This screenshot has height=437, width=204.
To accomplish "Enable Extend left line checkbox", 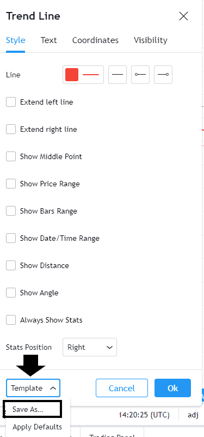I will coord(11,102).
